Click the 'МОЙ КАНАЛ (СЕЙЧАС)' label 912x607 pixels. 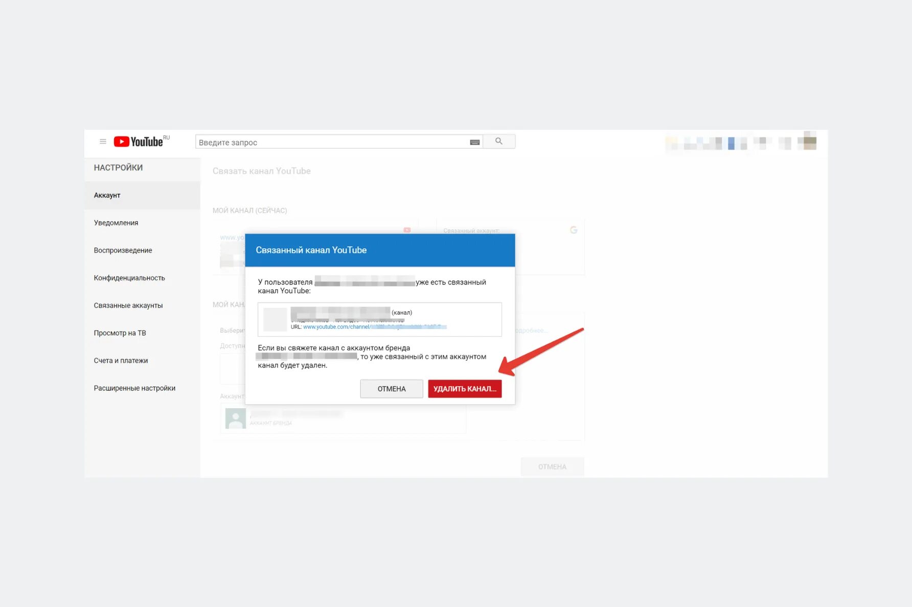(x=250, y=211)
